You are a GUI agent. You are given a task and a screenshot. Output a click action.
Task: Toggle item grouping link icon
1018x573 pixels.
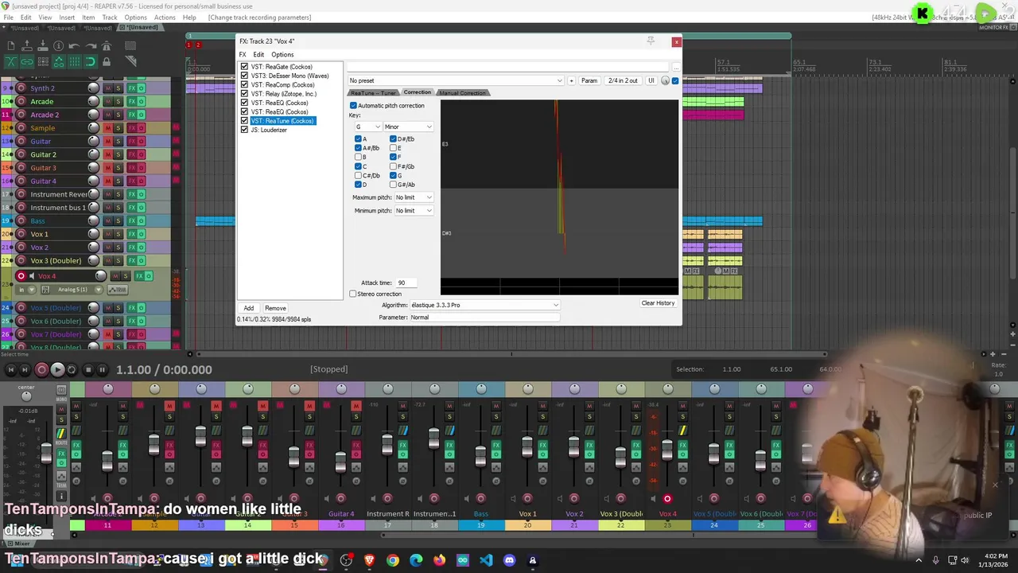coord(27,61)
